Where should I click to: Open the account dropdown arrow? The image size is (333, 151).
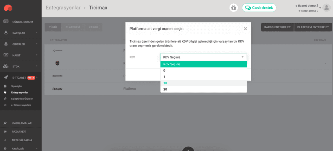320,8
